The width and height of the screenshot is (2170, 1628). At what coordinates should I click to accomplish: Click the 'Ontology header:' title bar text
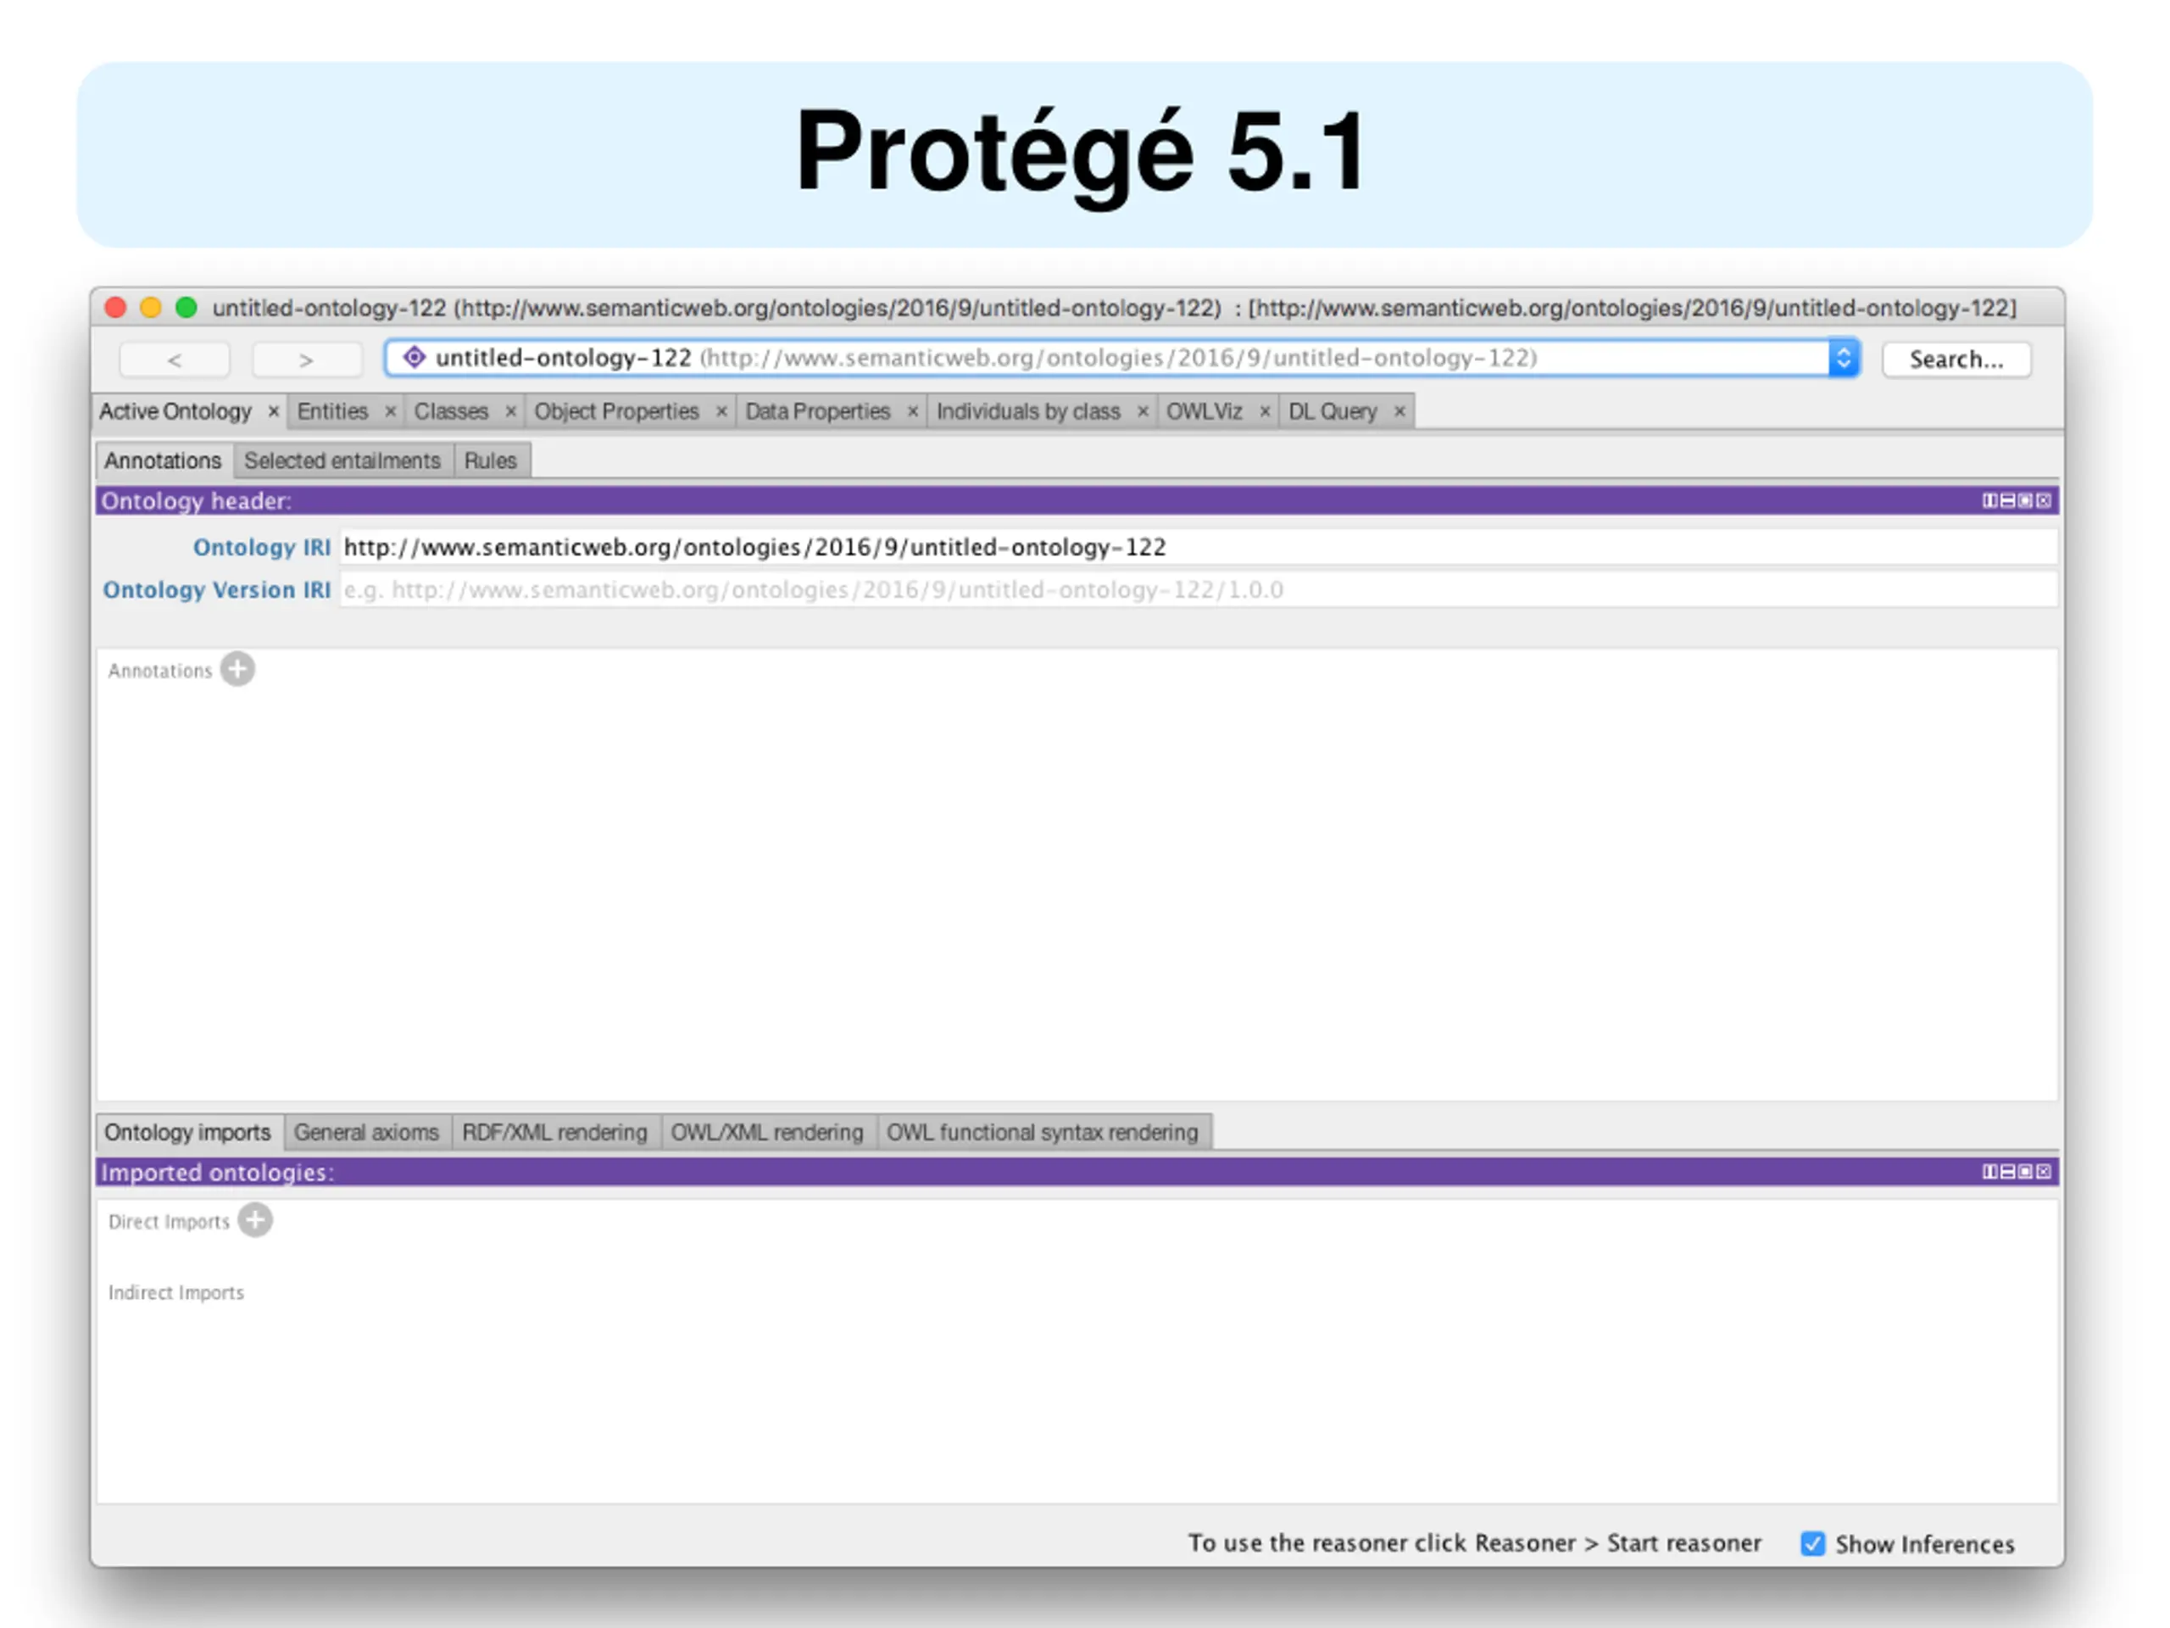pyautogui.click(x=196, y=501)
